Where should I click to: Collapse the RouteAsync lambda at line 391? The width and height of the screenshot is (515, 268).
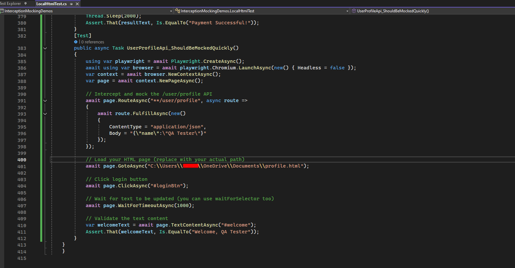coord(45,101)
